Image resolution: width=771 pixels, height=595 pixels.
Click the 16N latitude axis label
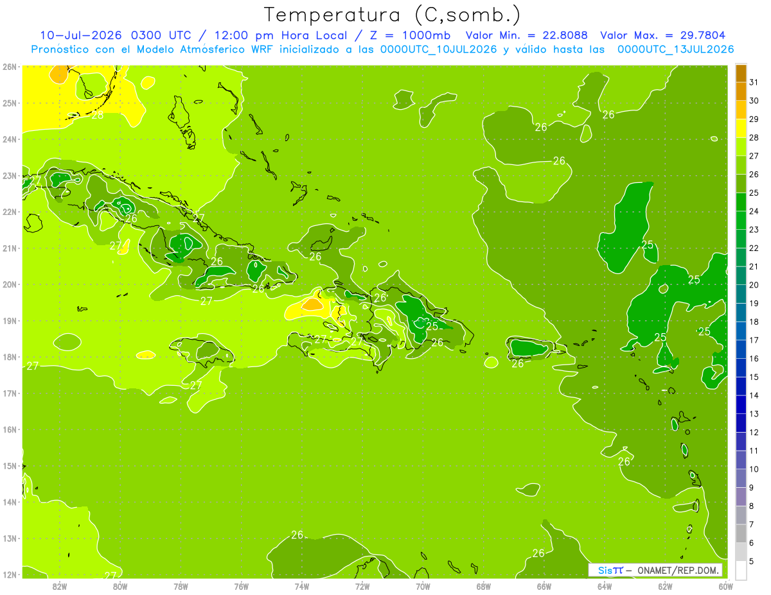(10, 429)
